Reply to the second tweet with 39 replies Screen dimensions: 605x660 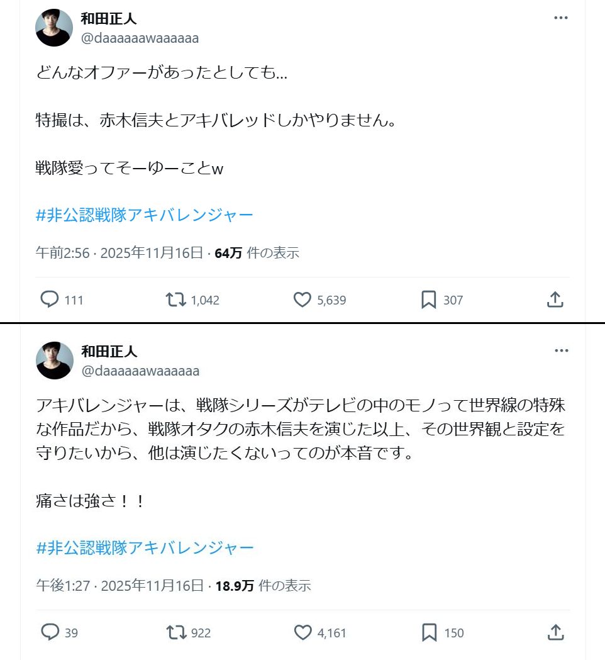50,632
